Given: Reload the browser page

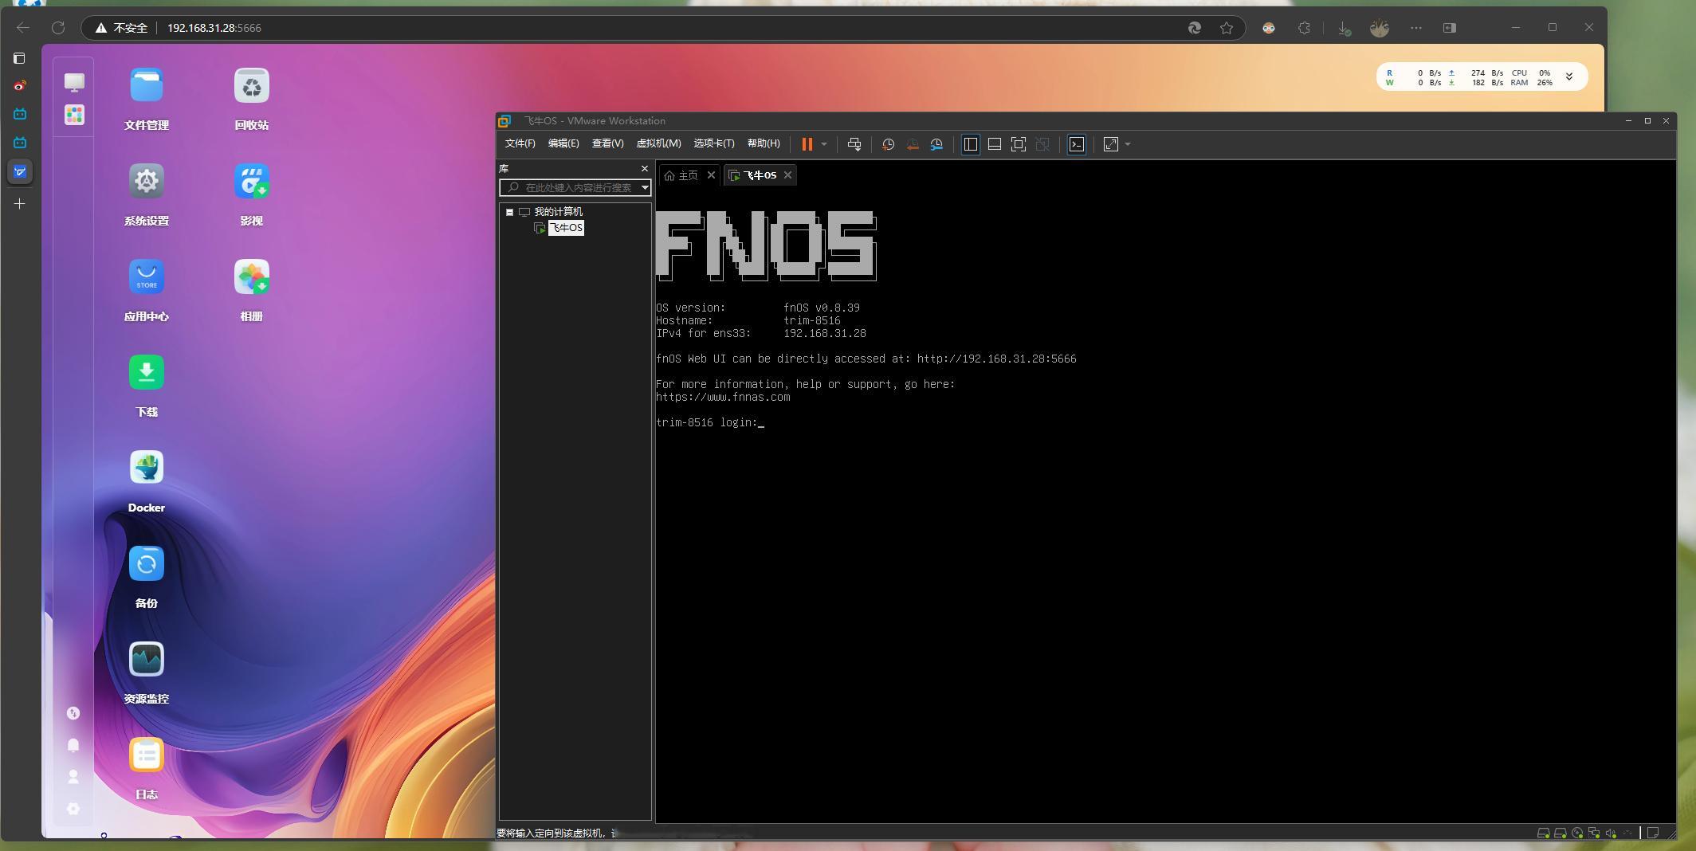Looking at the screenshot, I should (x=58, y=28).
